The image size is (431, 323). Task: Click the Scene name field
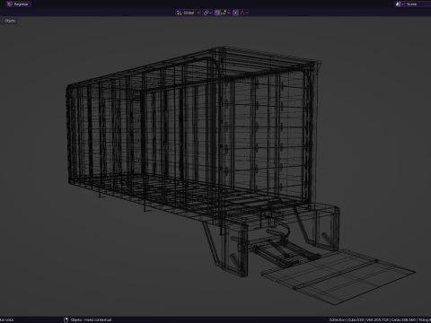click(418, 4)
